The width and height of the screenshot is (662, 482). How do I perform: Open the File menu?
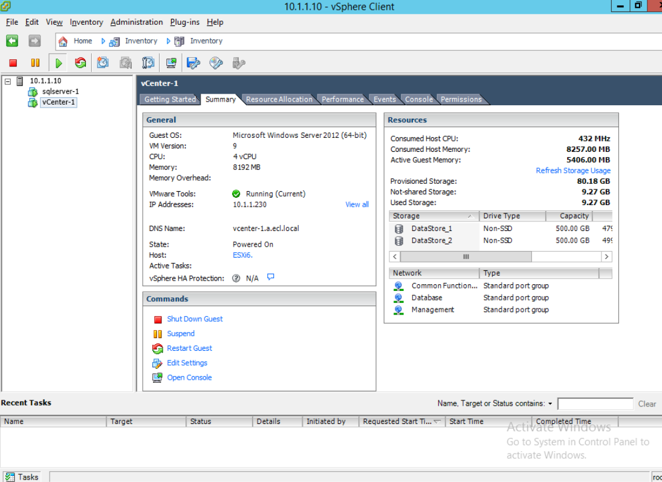click(x=12, y=22)
